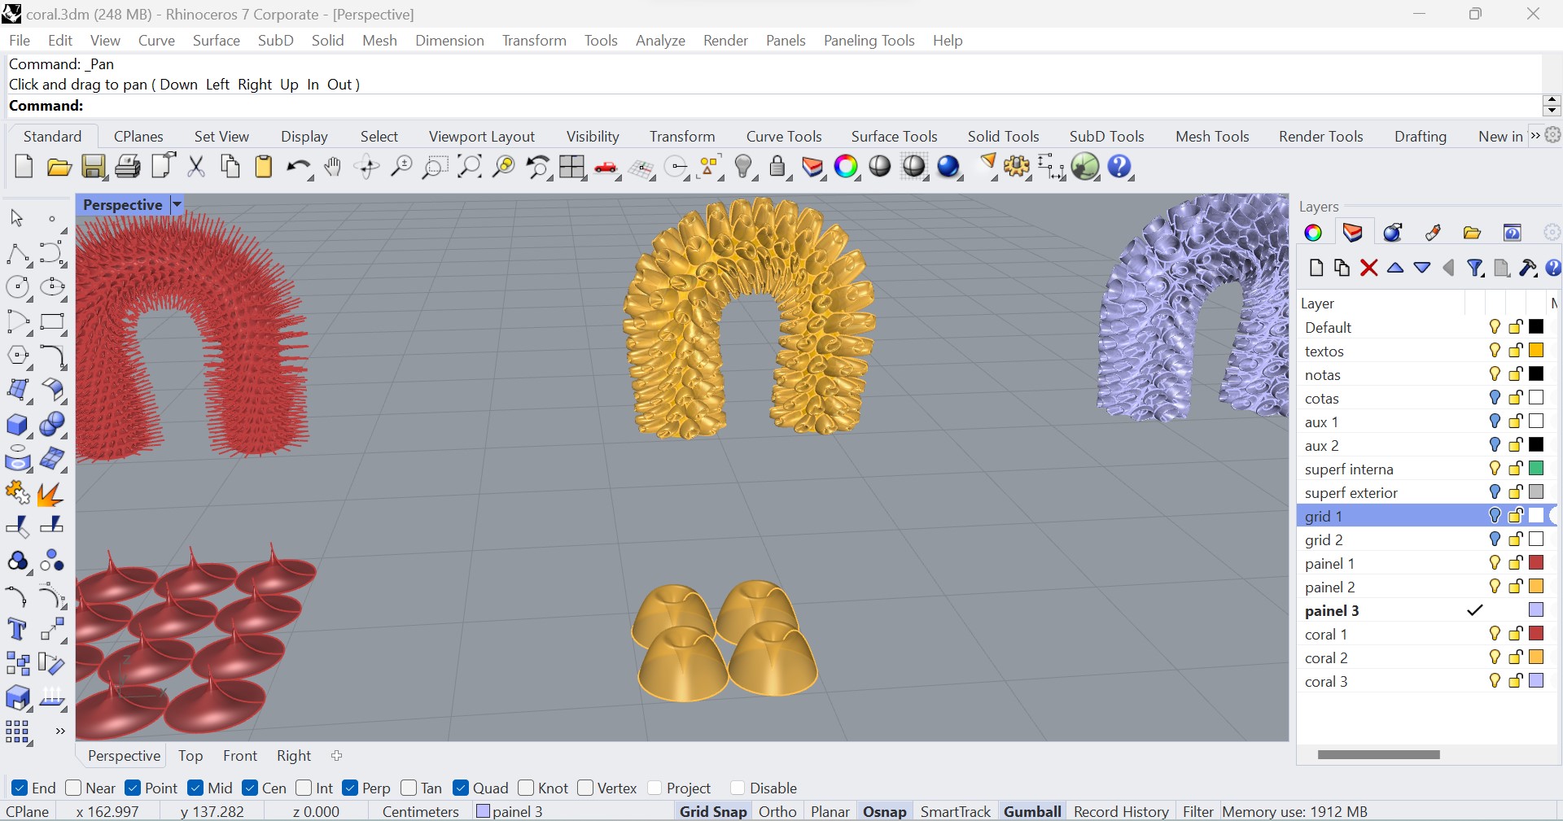1563x821 pixels.
Task: Toggle the lock on layer coral 1
Action: (x=1516, y=634)
